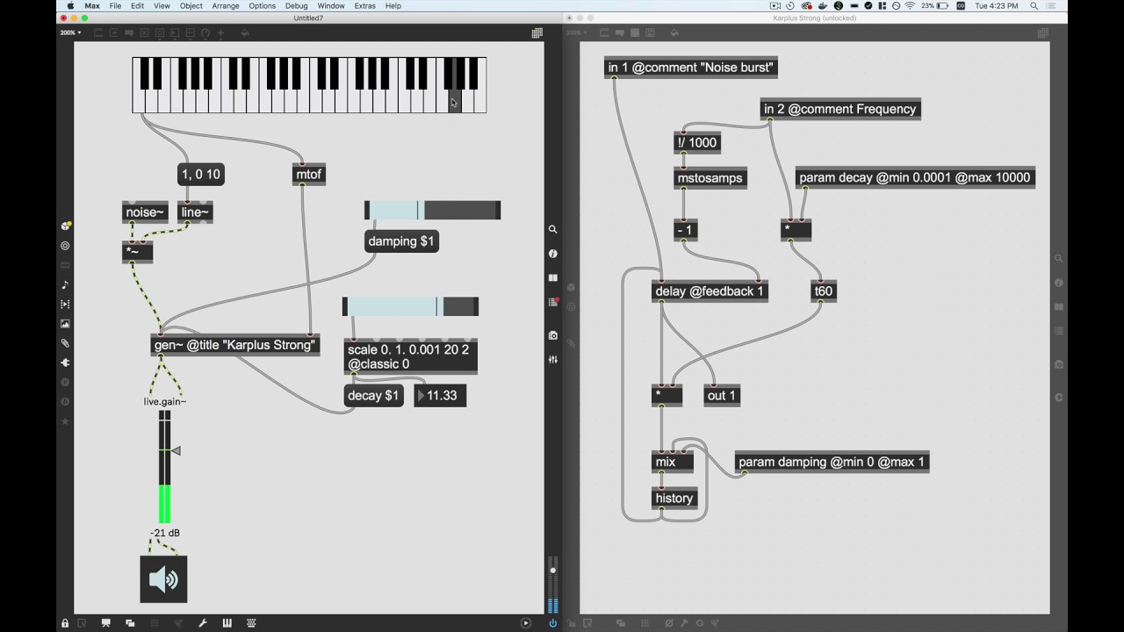Open the Arrange menu
Image resolution: width=1124 pixels, height=632 pixels.
[226, 5]
